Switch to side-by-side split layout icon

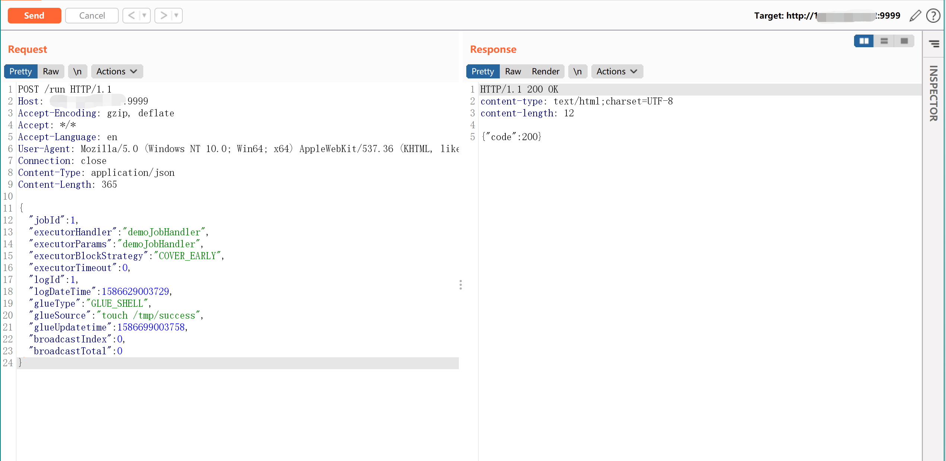coord(864,41)
